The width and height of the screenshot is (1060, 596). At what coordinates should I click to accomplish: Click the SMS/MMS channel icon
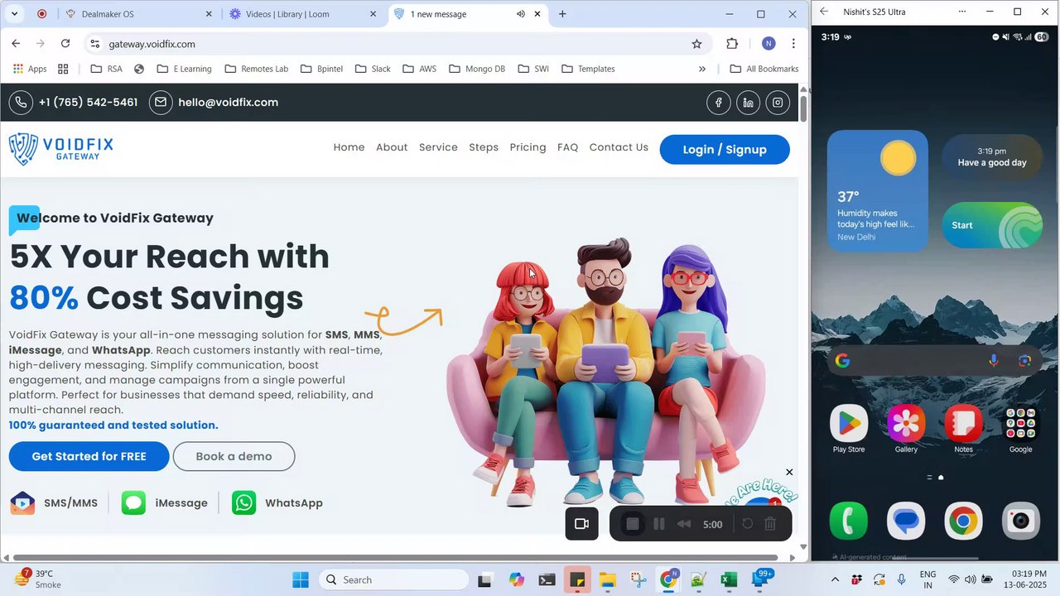[22, 502]
